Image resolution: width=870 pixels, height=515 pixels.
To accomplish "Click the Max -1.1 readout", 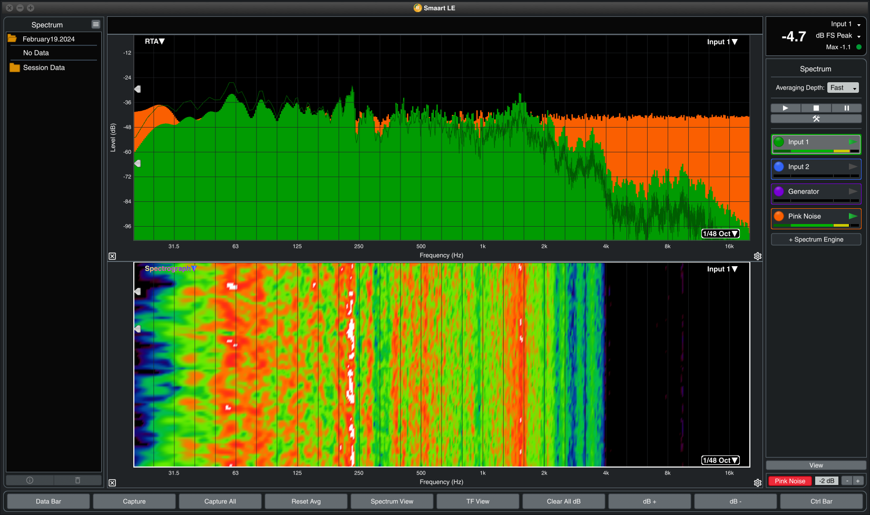I will tap(838, 47).
